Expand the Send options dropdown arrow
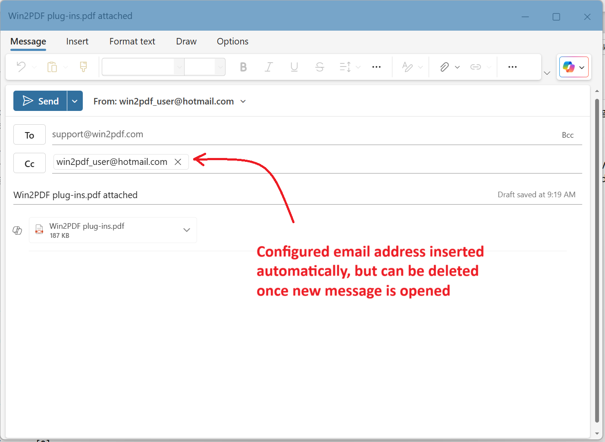This screenshot has height=442, width=605. click(75, 101)
